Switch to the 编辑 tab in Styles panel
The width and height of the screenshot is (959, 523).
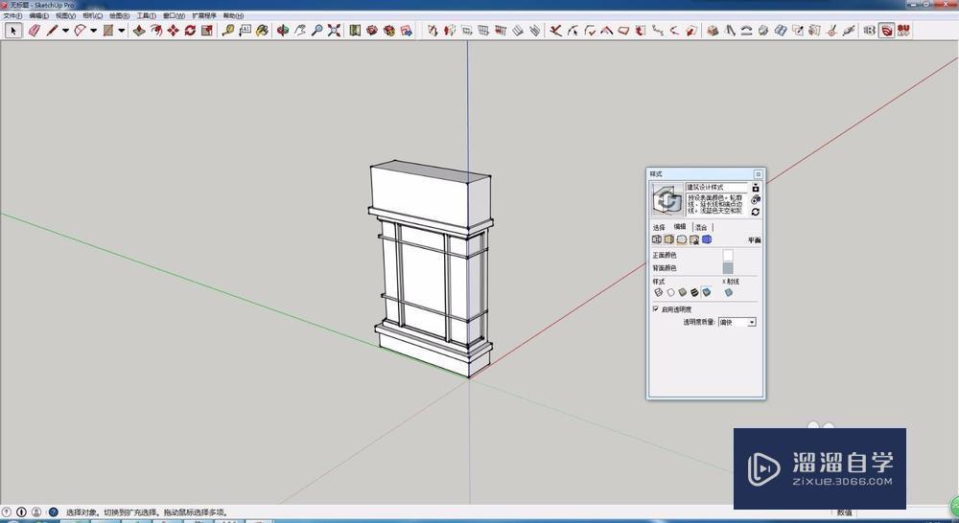pos(680,227)
